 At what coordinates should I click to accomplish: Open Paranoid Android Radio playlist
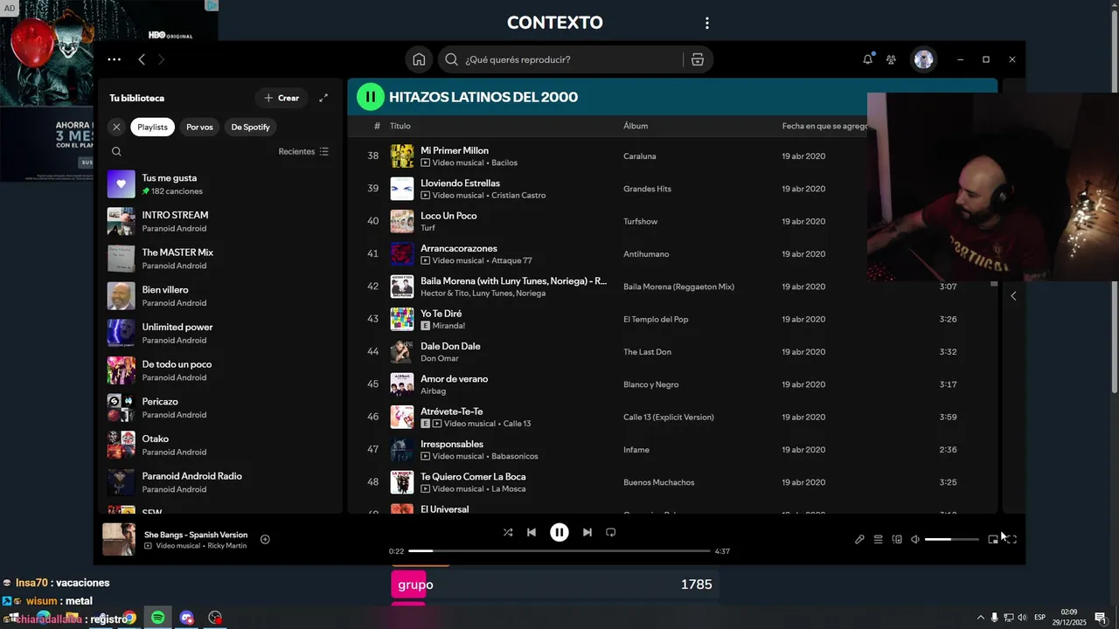tap(220, 482)
